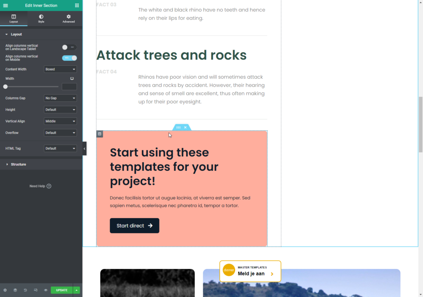This screenshot has height=297, width=423.
Task: Click the Width responsive device icon
Action: pos(72,79)
